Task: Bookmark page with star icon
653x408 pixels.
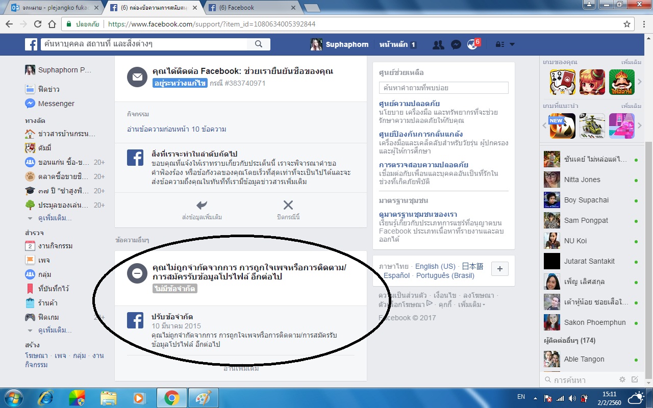Action: (627, 24)
